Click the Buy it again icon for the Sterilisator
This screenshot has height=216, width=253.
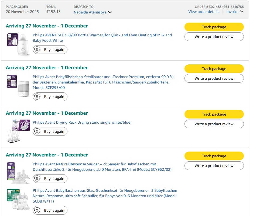click(x=38, y=97)
